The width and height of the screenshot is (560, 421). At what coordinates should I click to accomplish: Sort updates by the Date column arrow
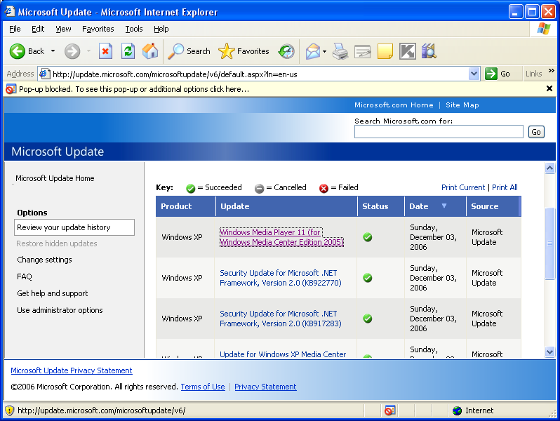tap(444, 206)
